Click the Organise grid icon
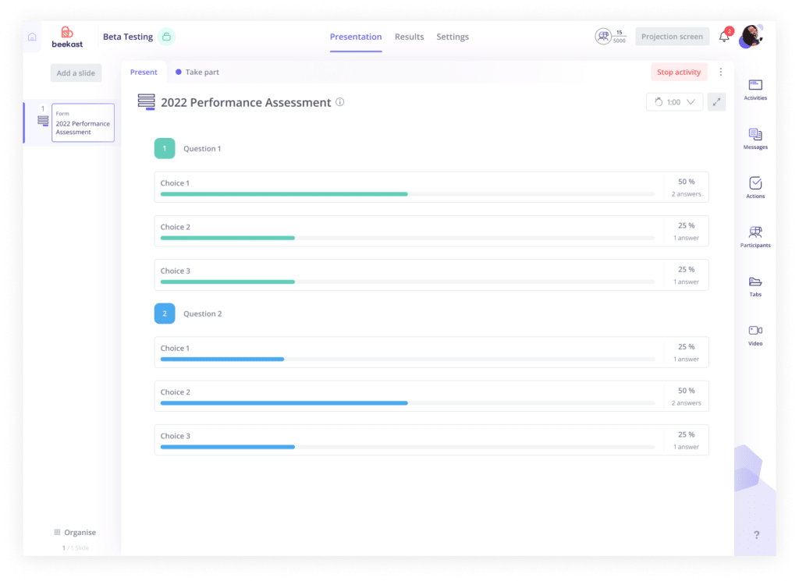 tap(57, 532)
